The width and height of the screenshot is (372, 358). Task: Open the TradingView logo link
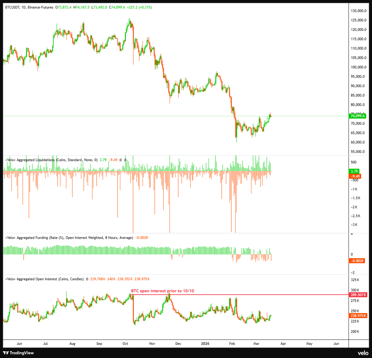(19, 353)
